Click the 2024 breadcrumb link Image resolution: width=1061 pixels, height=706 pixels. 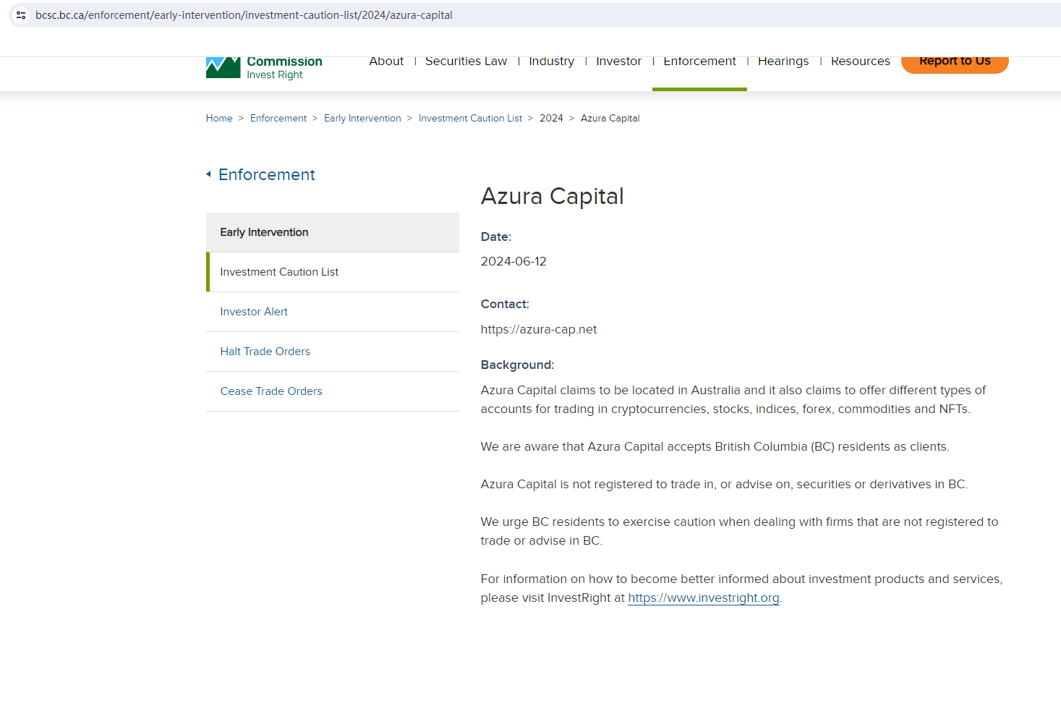click(551, 119)
